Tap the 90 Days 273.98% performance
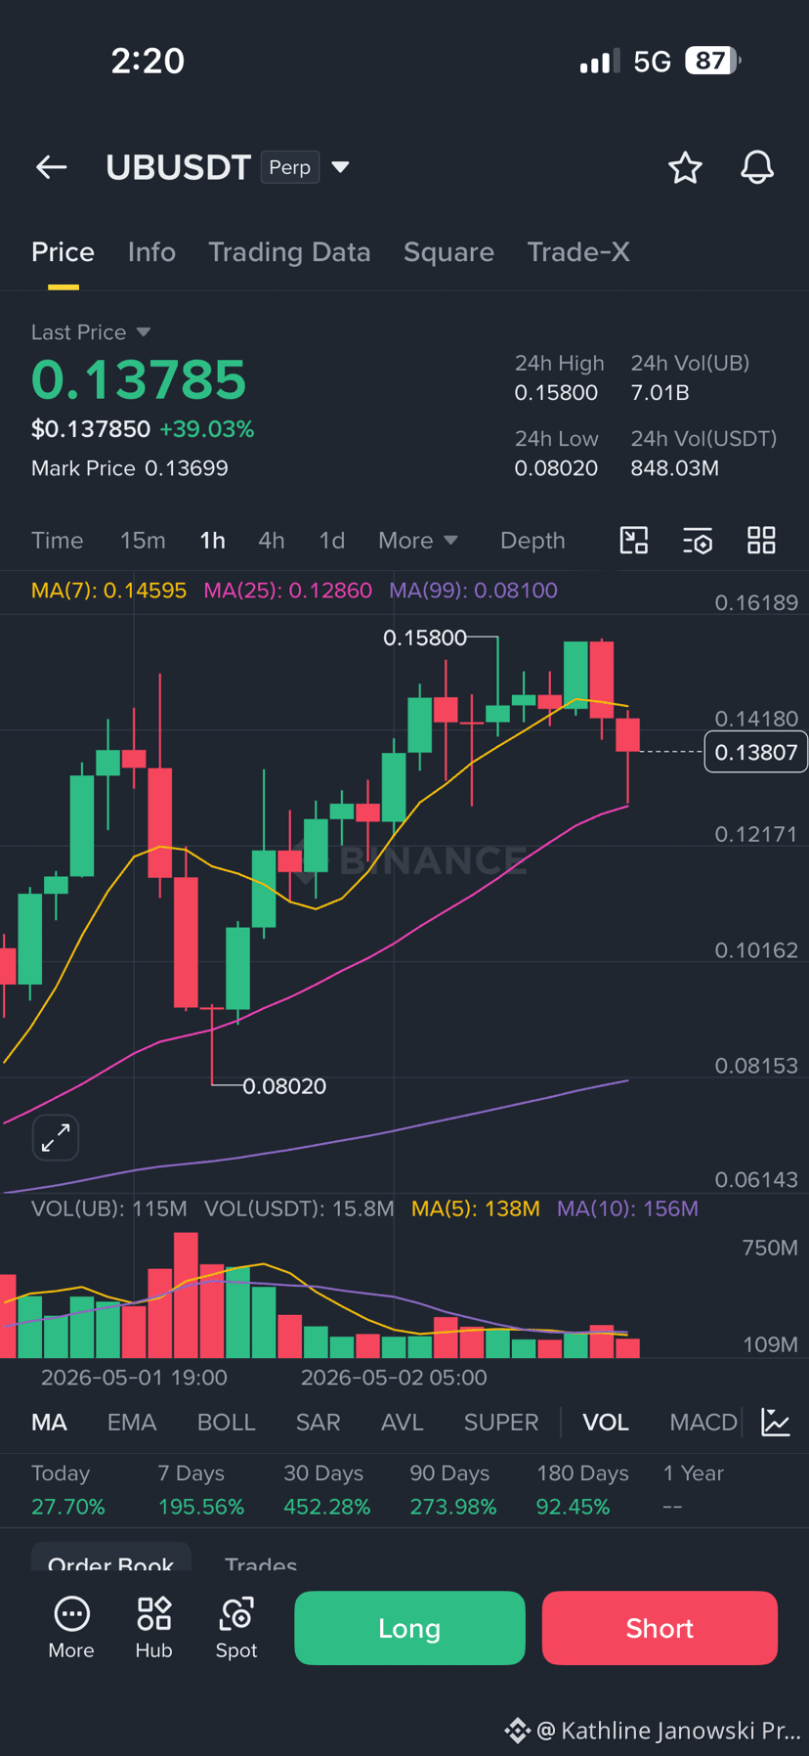Screen dimensions: 809x1756 [452, 1490]
